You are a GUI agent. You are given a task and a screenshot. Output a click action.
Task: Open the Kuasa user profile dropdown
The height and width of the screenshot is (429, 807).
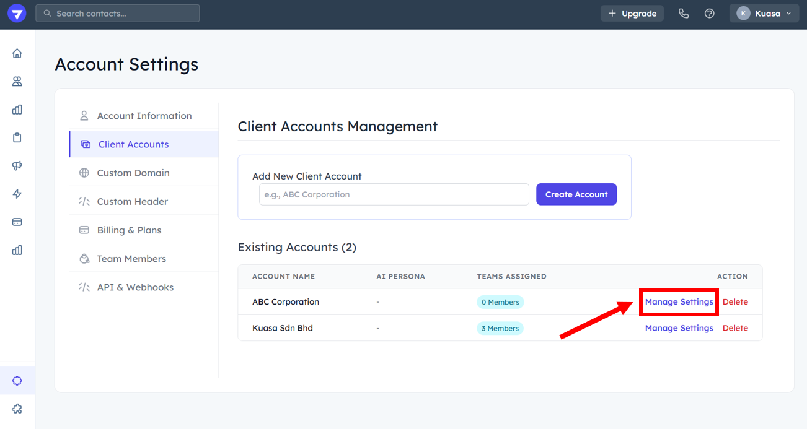[x=764, y=14]
